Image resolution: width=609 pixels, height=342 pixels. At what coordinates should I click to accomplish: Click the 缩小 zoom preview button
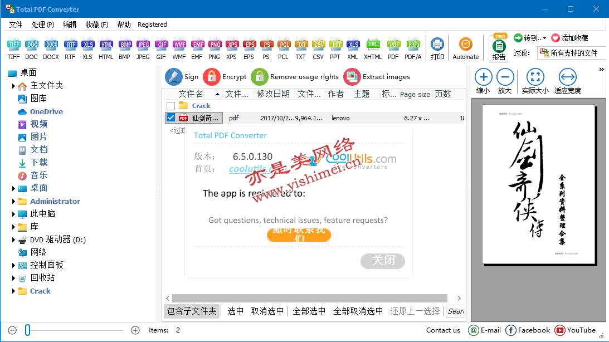(x=484, y=81)
